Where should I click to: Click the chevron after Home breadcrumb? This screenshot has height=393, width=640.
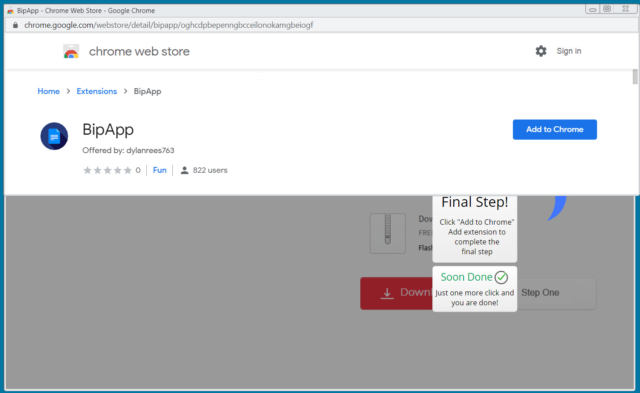(x=68, y=91)
